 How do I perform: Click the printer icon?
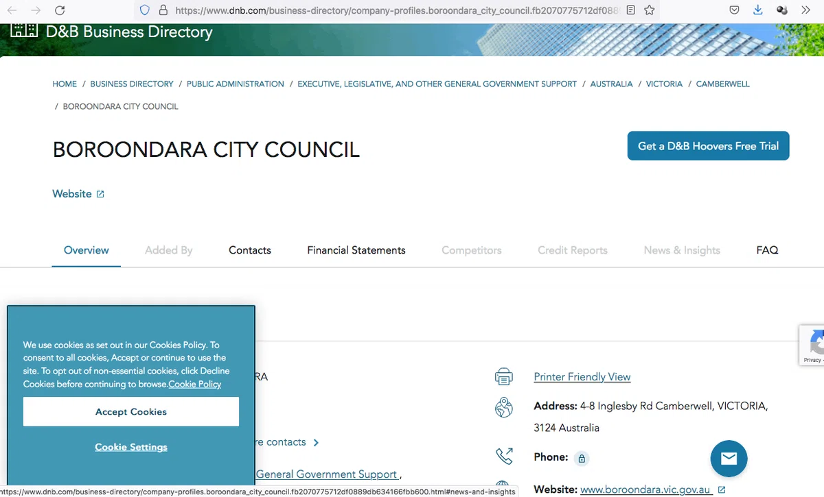pos(504,376)
